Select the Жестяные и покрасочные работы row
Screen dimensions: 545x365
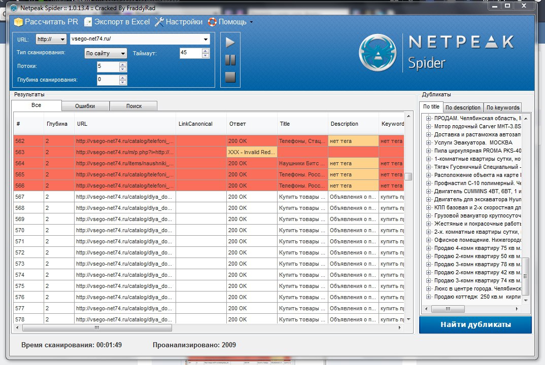(478, 224)
